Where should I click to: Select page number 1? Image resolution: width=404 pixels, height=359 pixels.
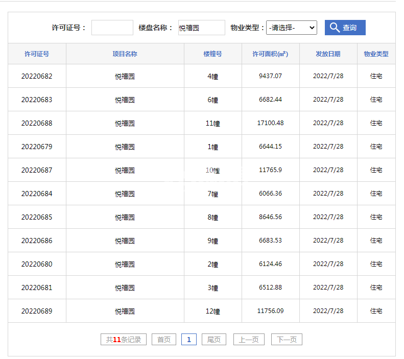pyautogui.click(x=189, y=340)
